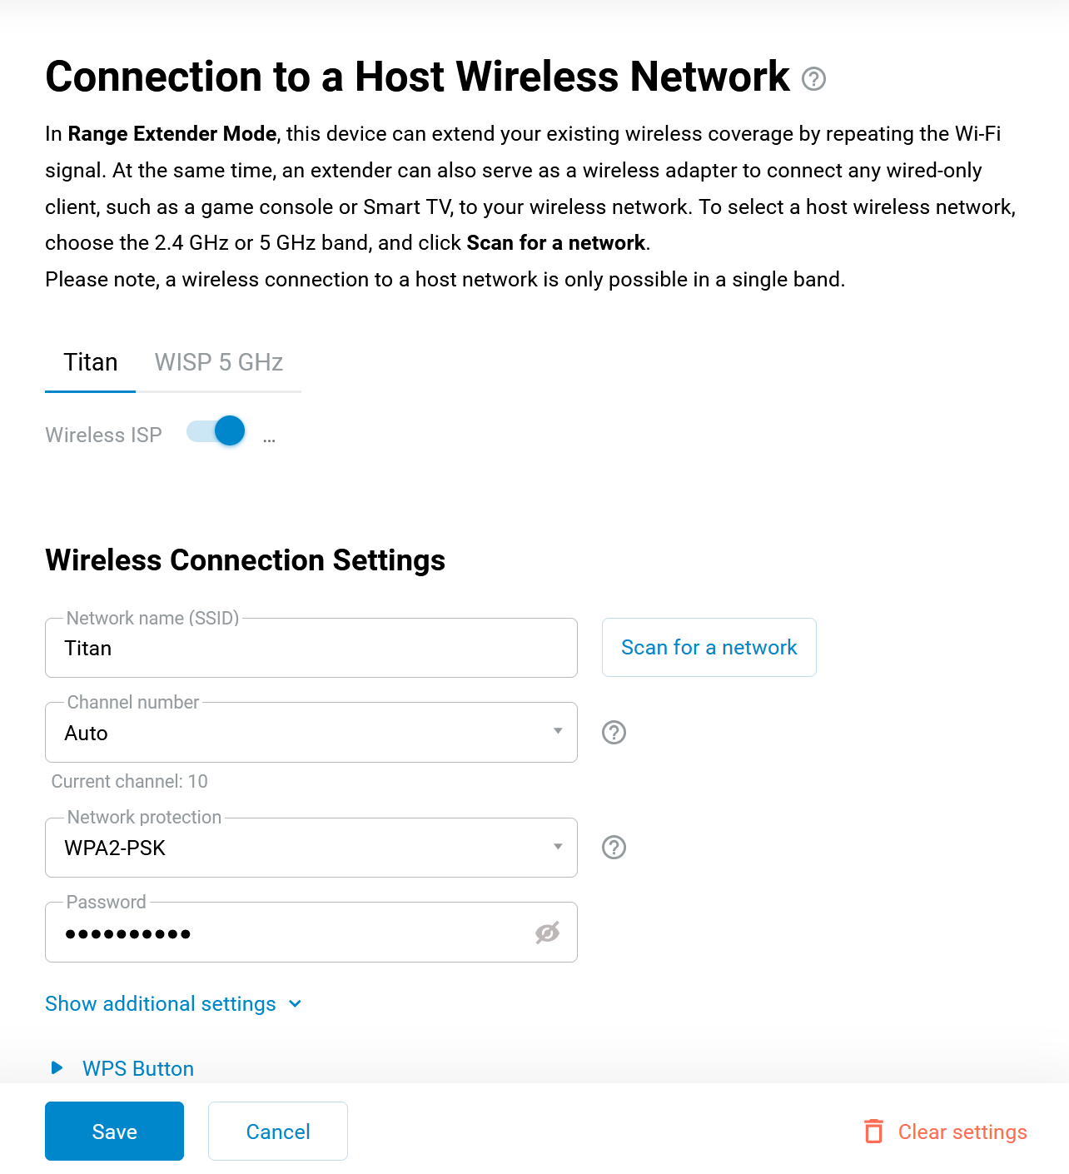Click into the Network name (SSID) field
This screenshot has height=1174, width=1069.
311,648
